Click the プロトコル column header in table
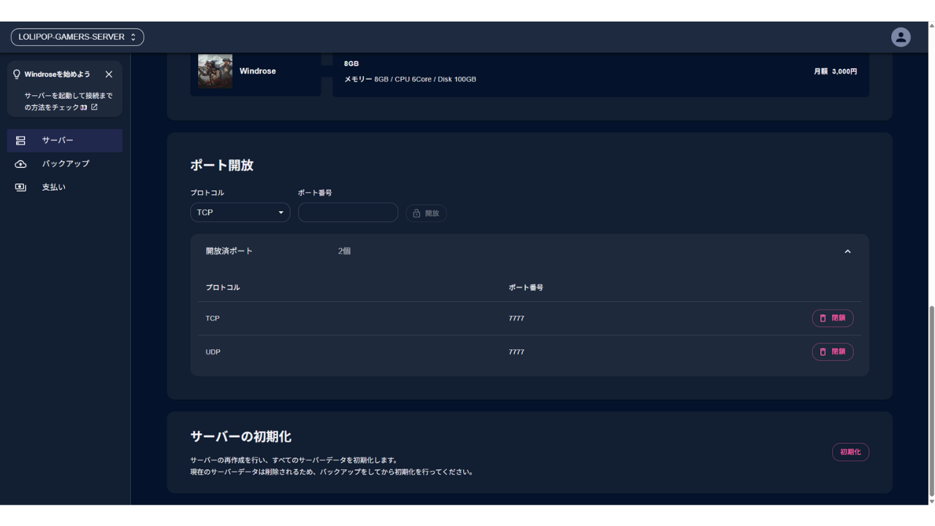This screenshot has height=526, width=935. 223,288
